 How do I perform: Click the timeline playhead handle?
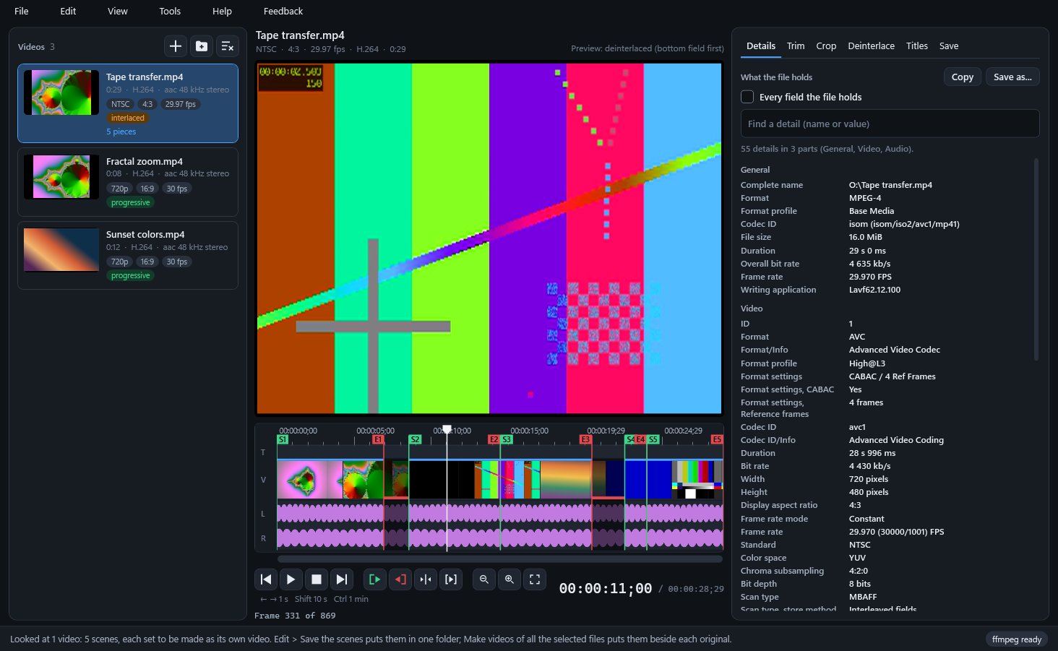(x=447, y=429)
